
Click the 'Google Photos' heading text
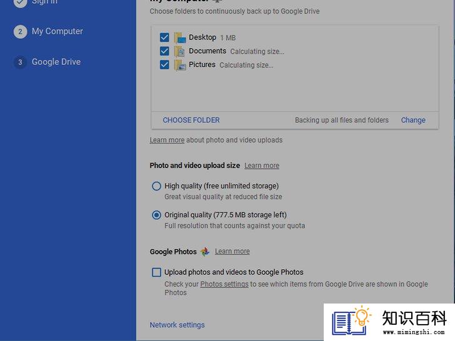point(173,252)
